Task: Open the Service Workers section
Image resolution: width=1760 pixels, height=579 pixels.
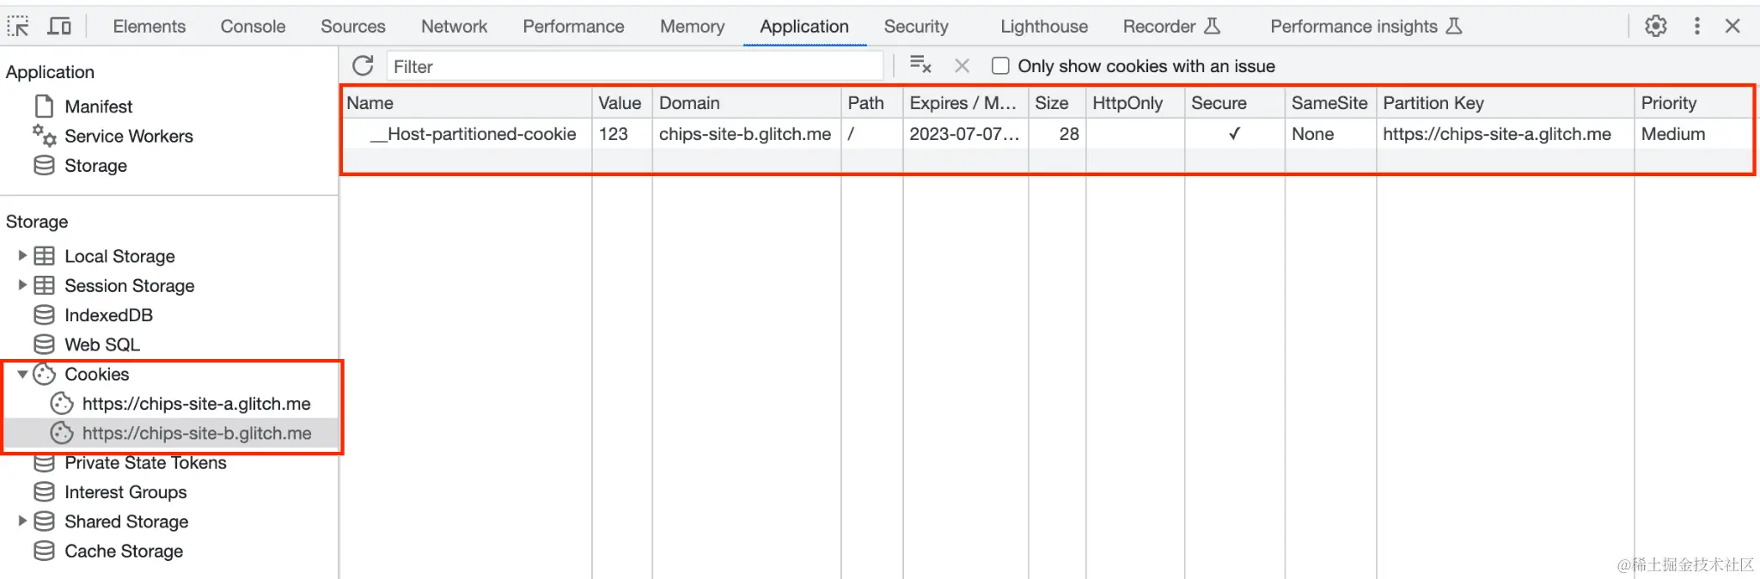Action: (x=128, y=136)
